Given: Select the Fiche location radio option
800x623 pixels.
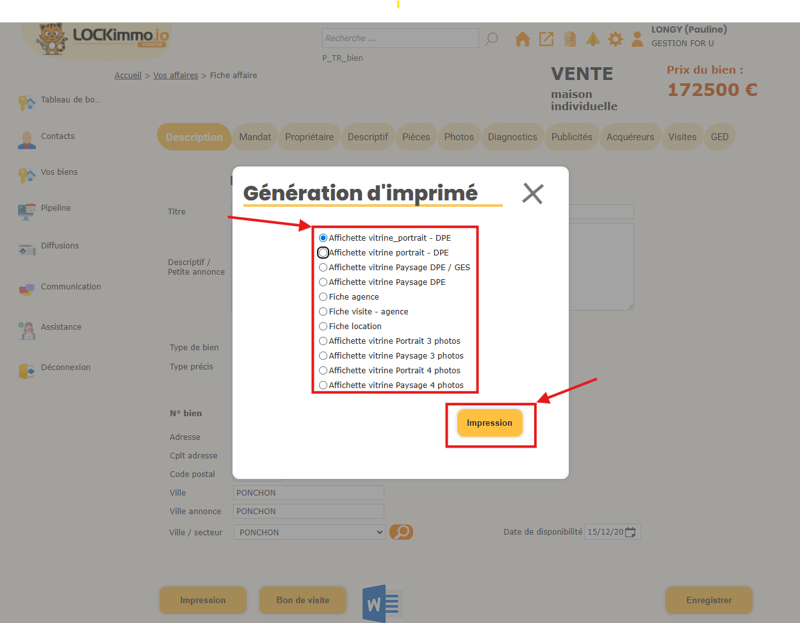Looking at the screenshot, I should click(323, 327).
